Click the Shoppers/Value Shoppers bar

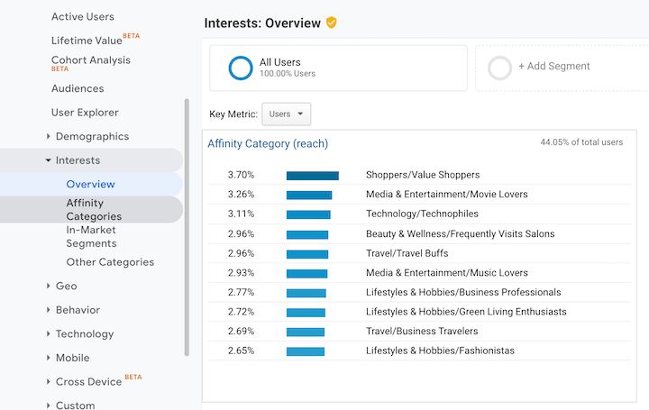click(312, 176)
